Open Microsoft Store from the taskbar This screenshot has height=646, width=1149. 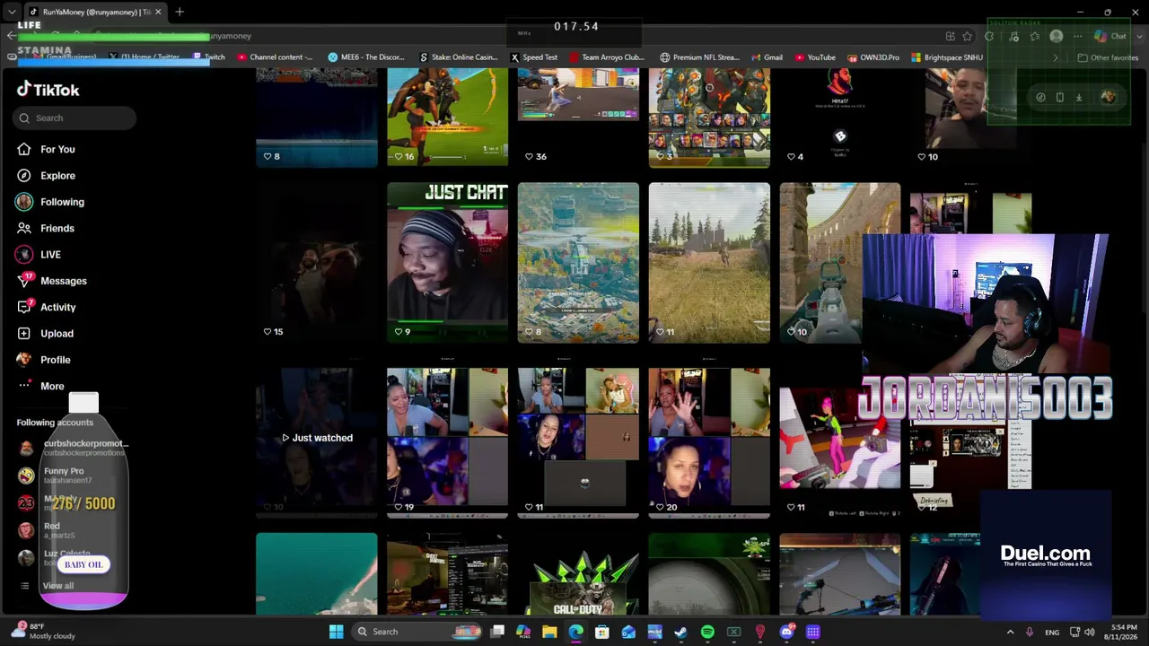(601, 632)
